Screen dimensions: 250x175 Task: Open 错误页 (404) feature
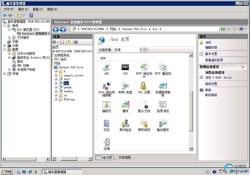[x=106, y=107]
